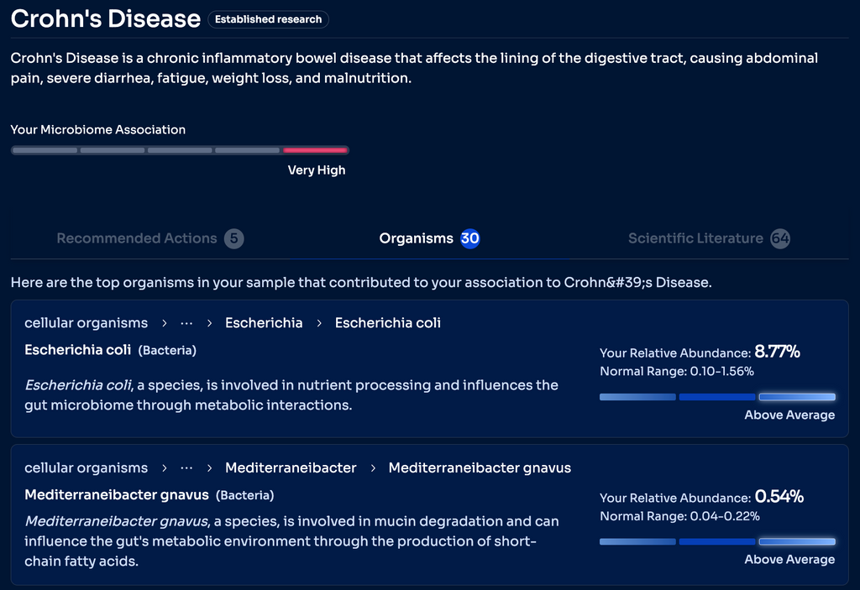Open the Escherichia coli (Bacteria) card title

[x=77, y=350]
